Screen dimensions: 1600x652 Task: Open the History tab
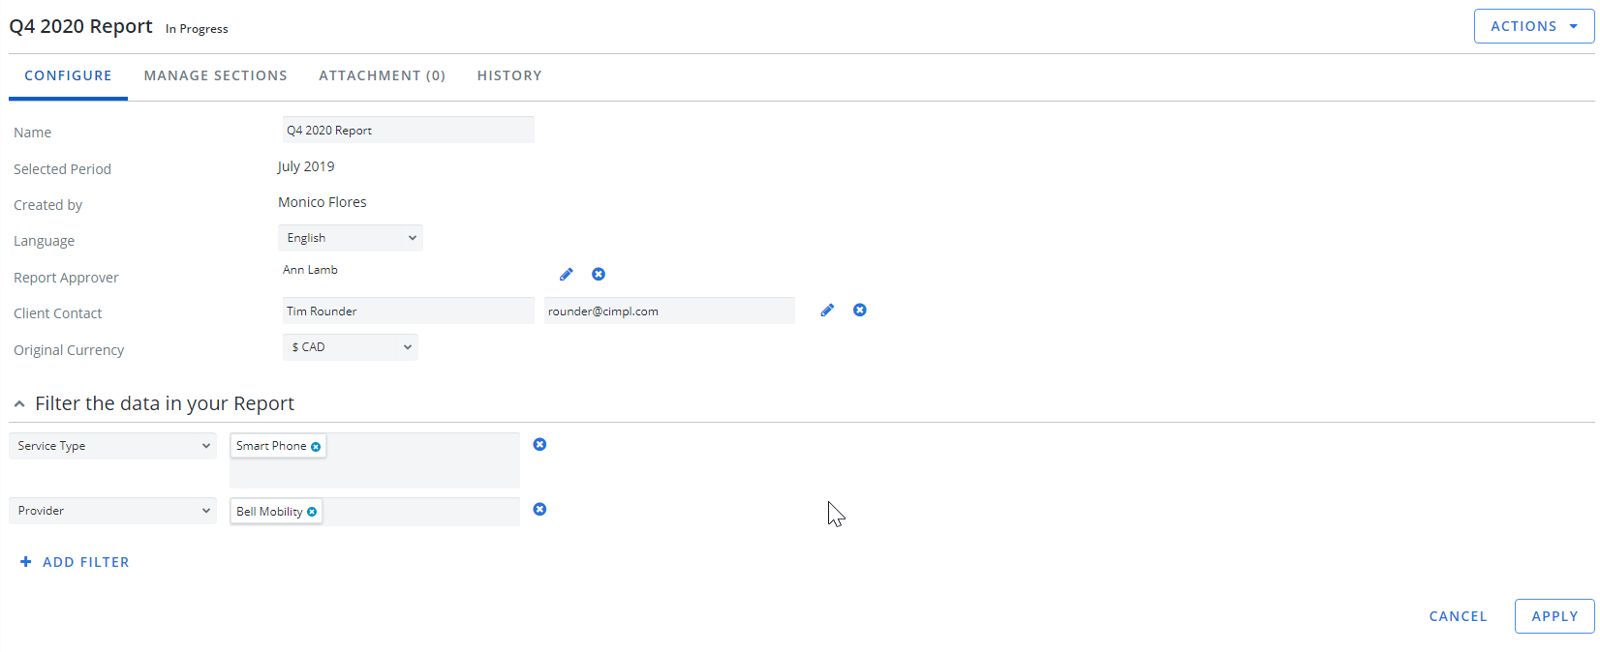509,75
